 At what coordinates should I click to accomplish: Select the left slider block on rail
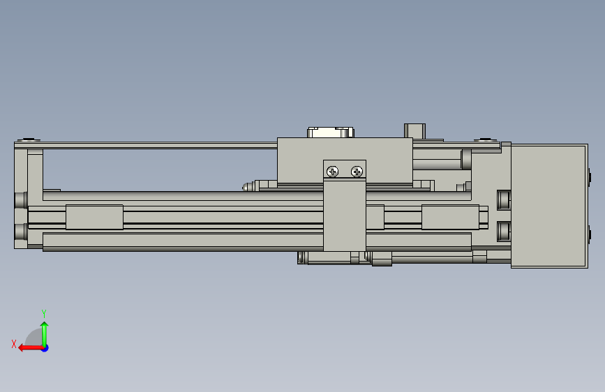coord(94,217)
